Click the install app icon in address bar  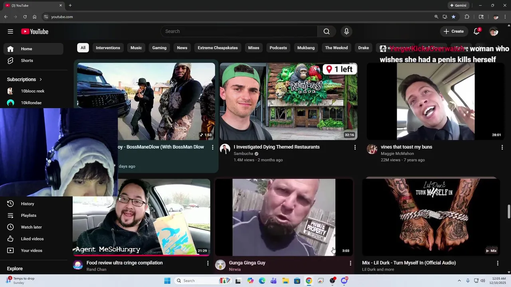pyautogui.click(x=445, y=17)
